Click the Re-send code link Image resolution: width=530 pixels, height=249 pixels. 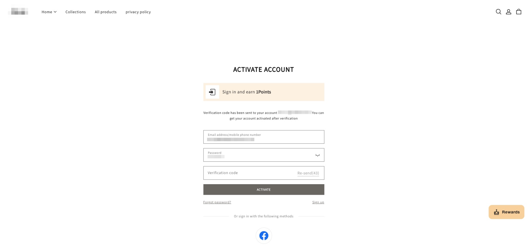click(x=308, y=173)
